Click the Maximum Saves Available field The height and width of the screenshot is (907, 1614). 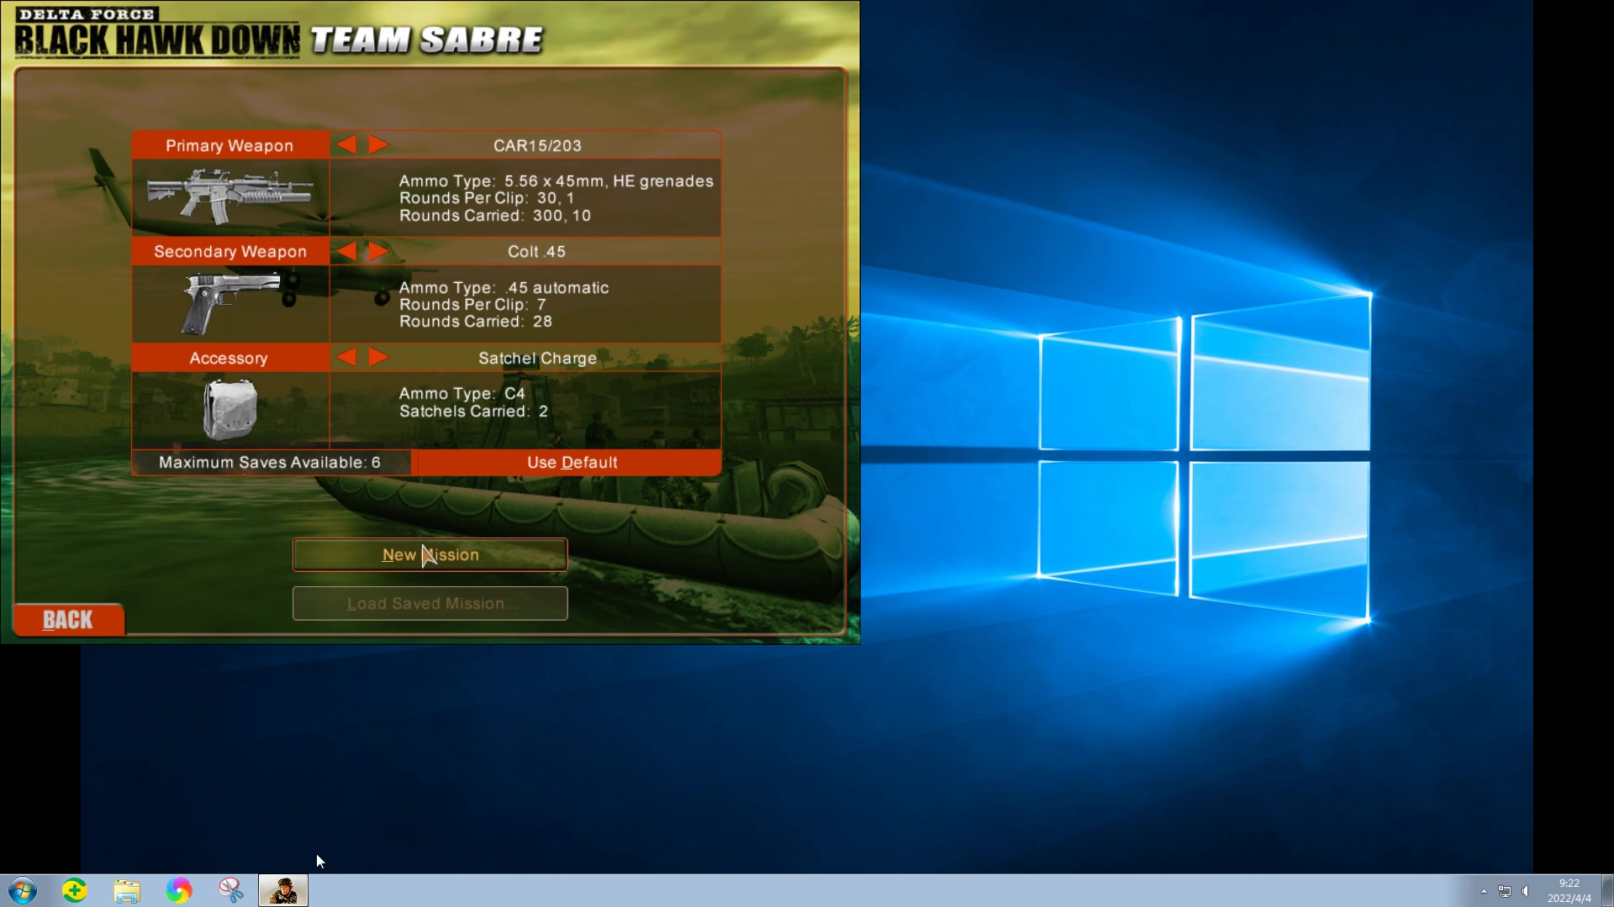tap(269, 462)
